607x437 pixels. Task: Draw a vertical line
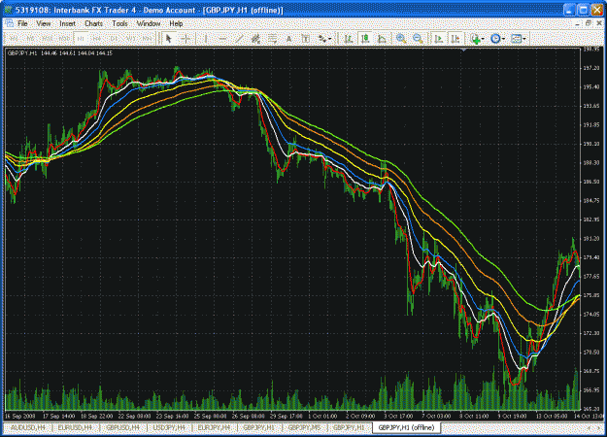point(206,39)
